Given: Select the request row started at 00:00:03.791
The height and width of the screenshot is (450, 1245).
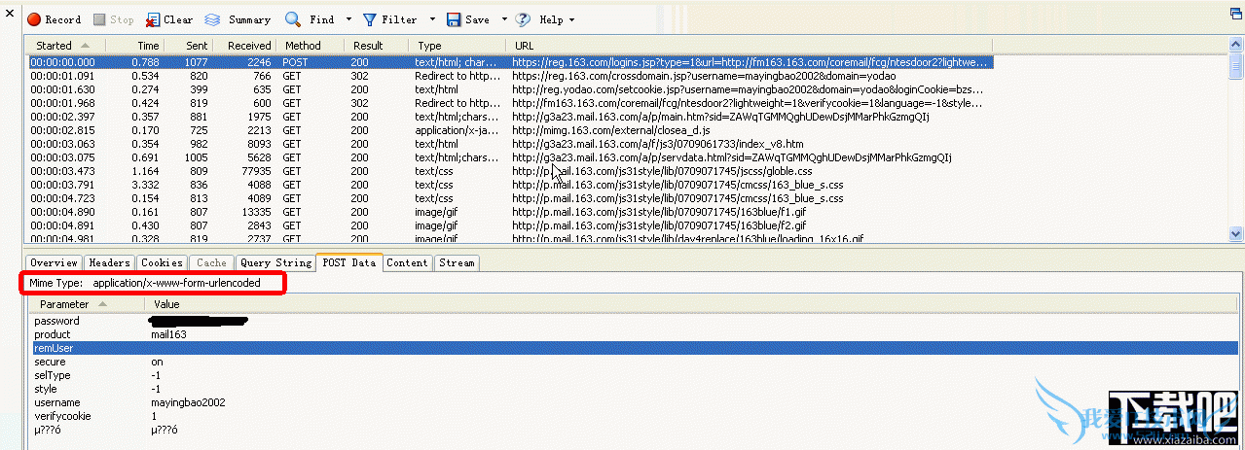Looking at the screenshot, I should (x=509, y=184).
